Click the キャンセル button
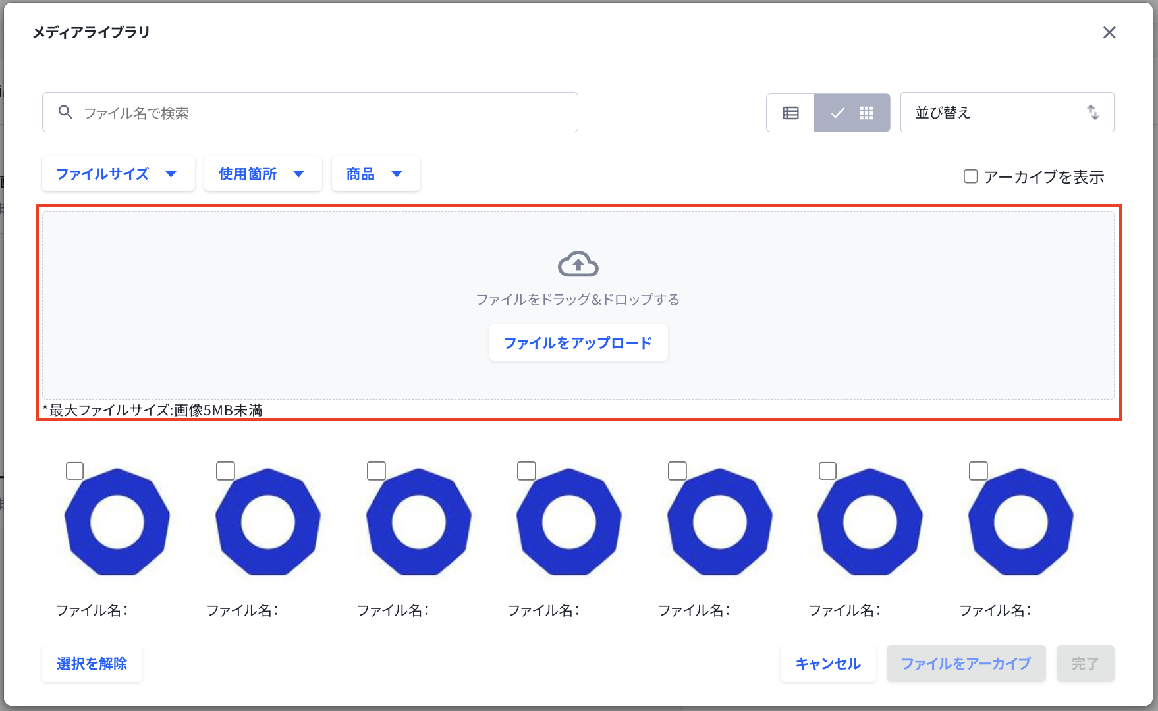Image resolution: width=1158 pixels, height=711 pixels. click(x=829, y=664)
